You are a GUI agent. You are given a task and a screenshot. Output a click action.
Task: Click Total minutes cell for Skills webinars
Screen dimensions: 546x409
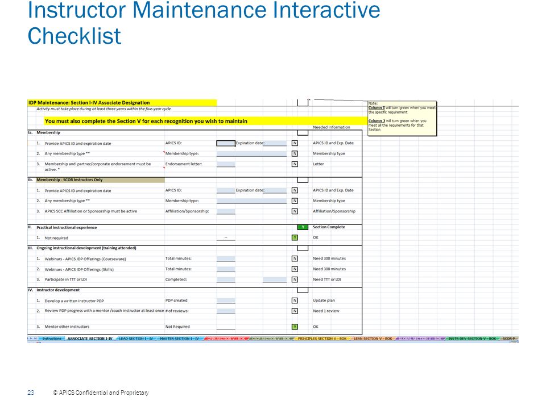pos(226,269)
